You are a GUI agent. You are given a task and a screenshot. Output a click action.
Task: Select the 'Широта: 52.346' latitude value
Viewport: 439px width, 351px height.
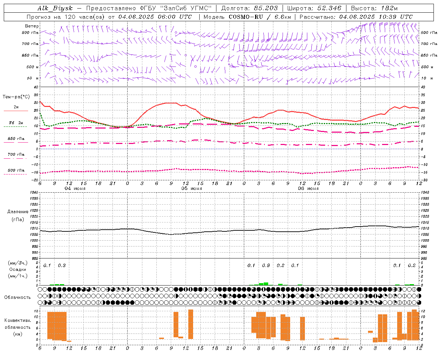tap(314, 8)
